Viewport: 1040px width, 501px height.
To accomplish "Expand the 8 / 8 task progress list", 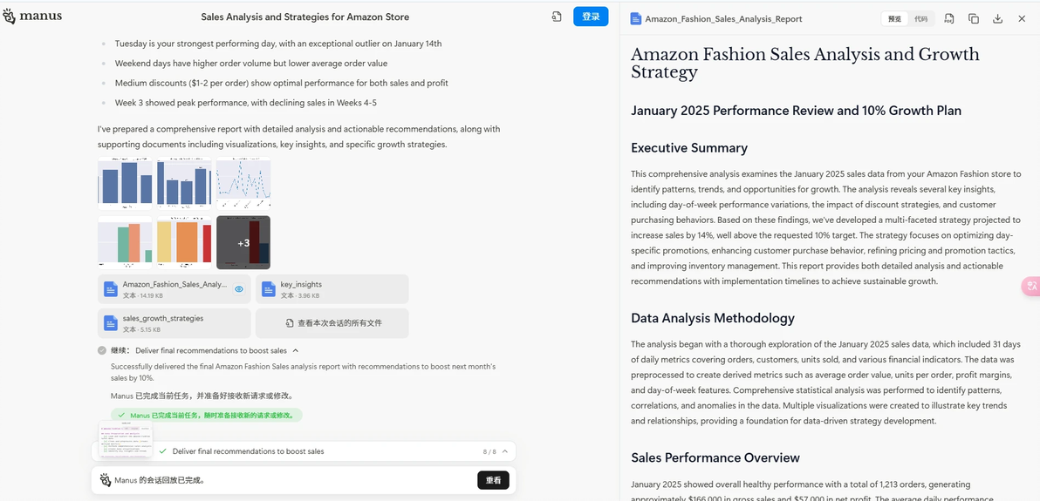I will tap(505, 451).
